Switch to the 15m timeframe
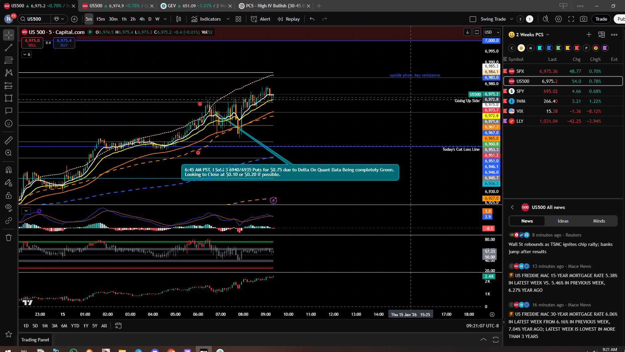The width and height of the screenshot is (625, 352). 100,19
